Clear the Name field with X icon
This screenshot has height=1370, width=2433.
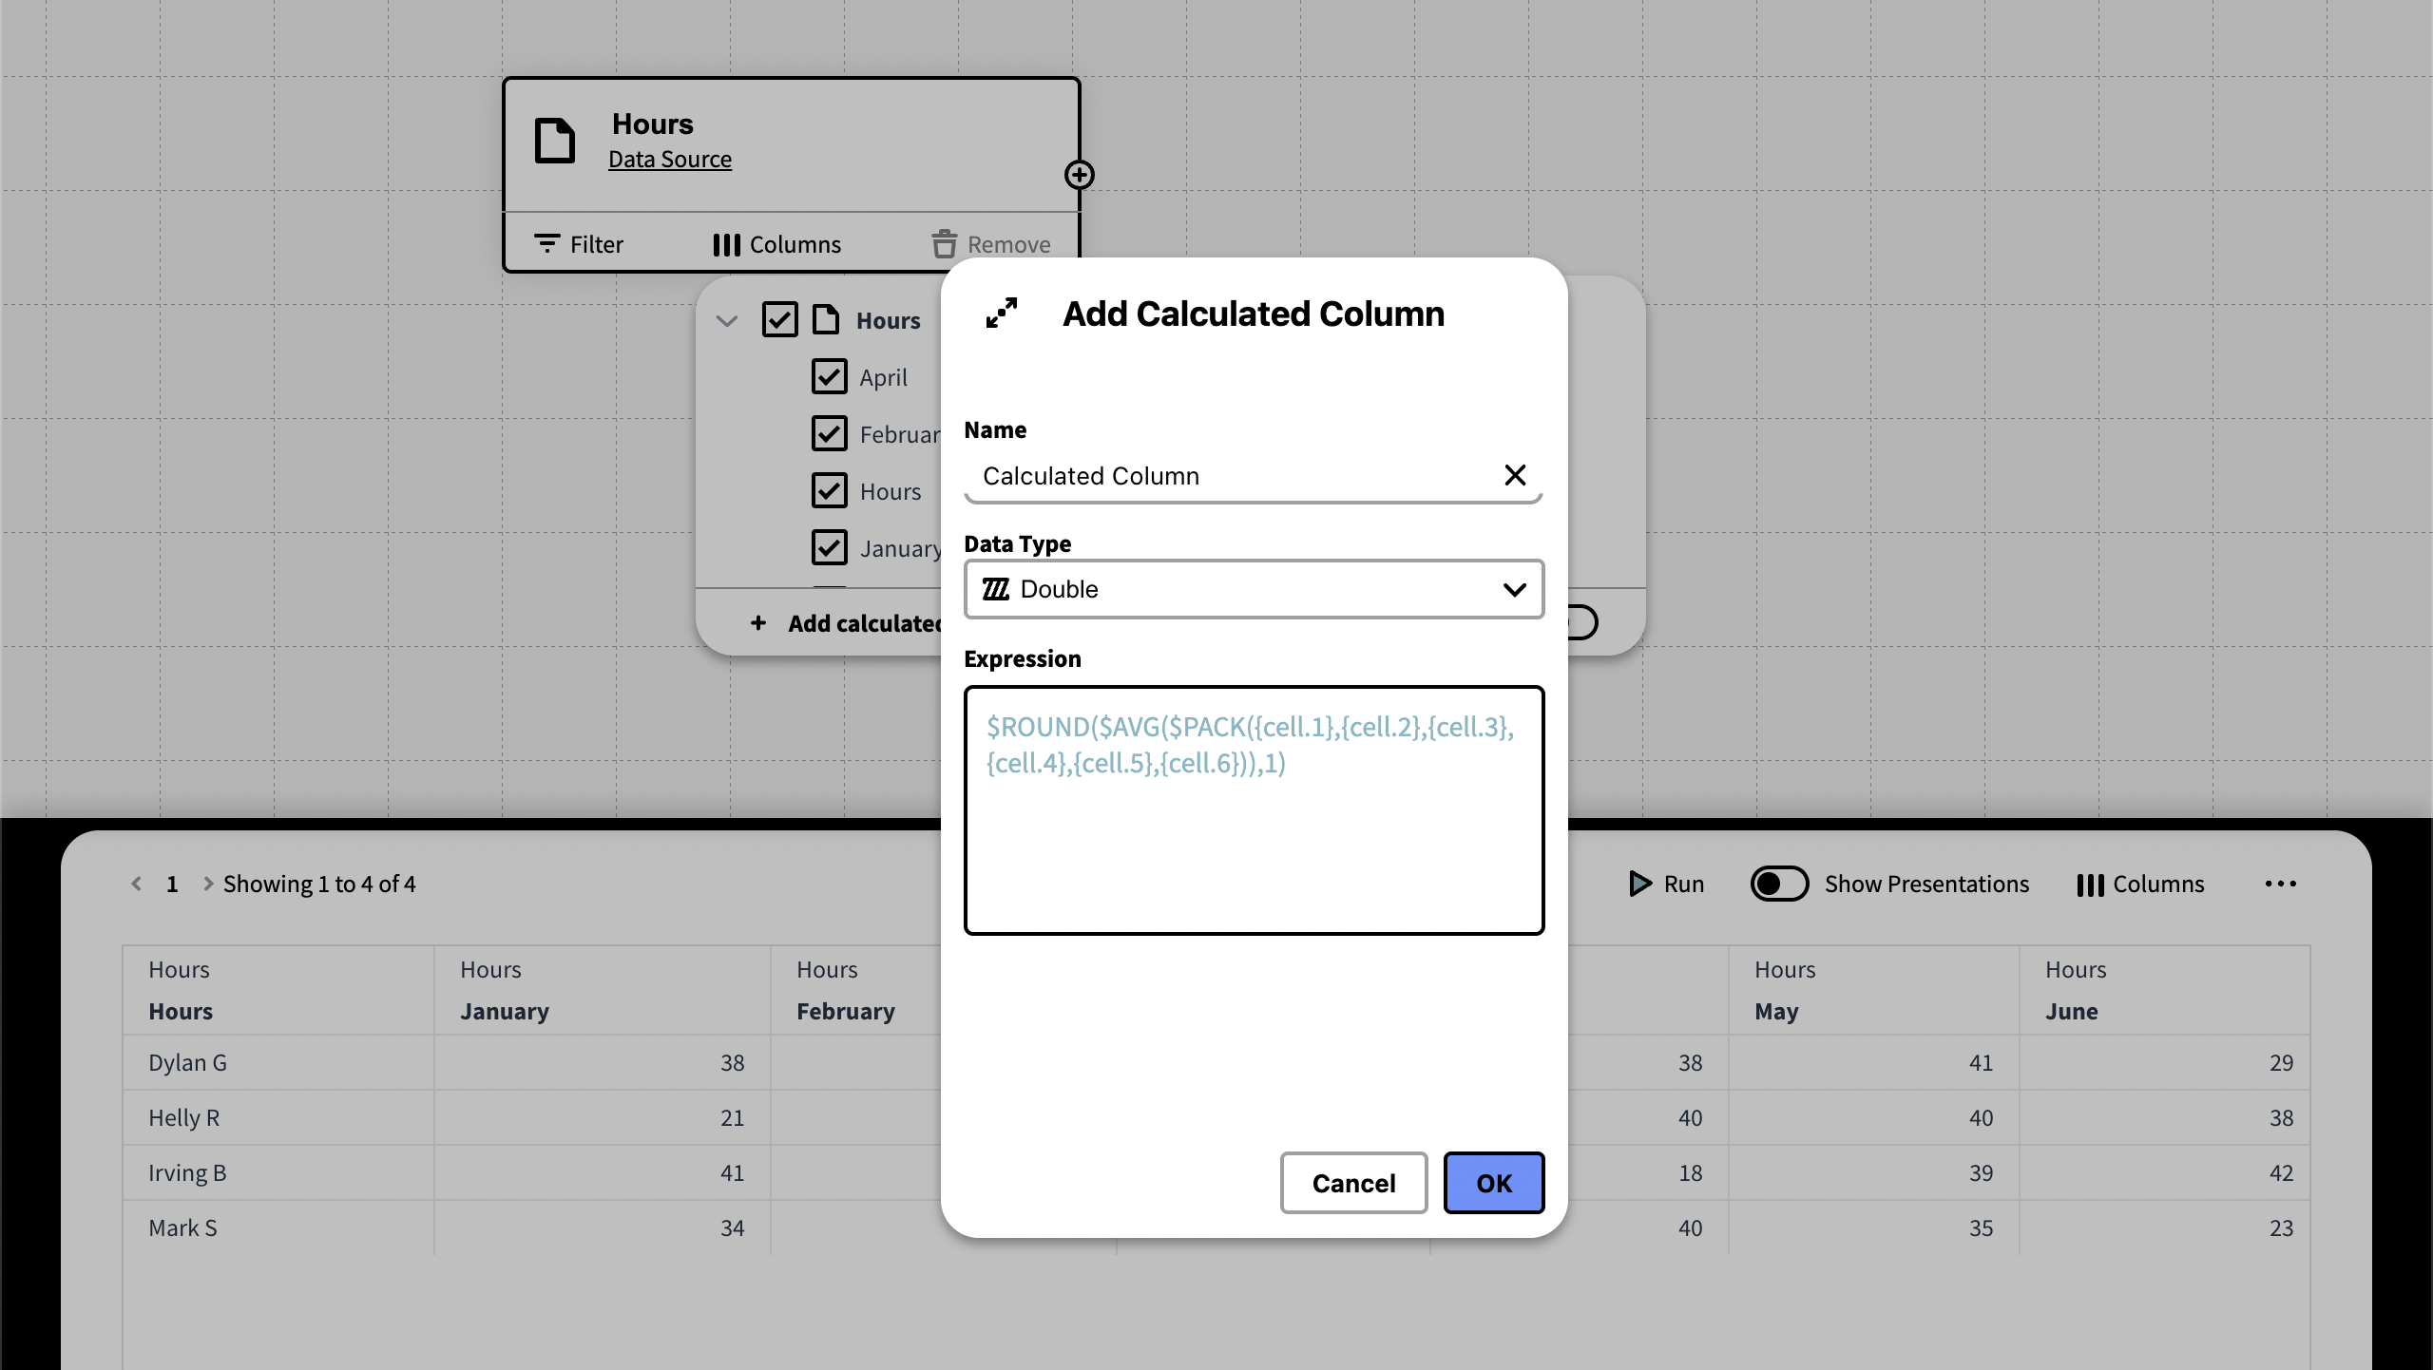(x=1515, y=475)
